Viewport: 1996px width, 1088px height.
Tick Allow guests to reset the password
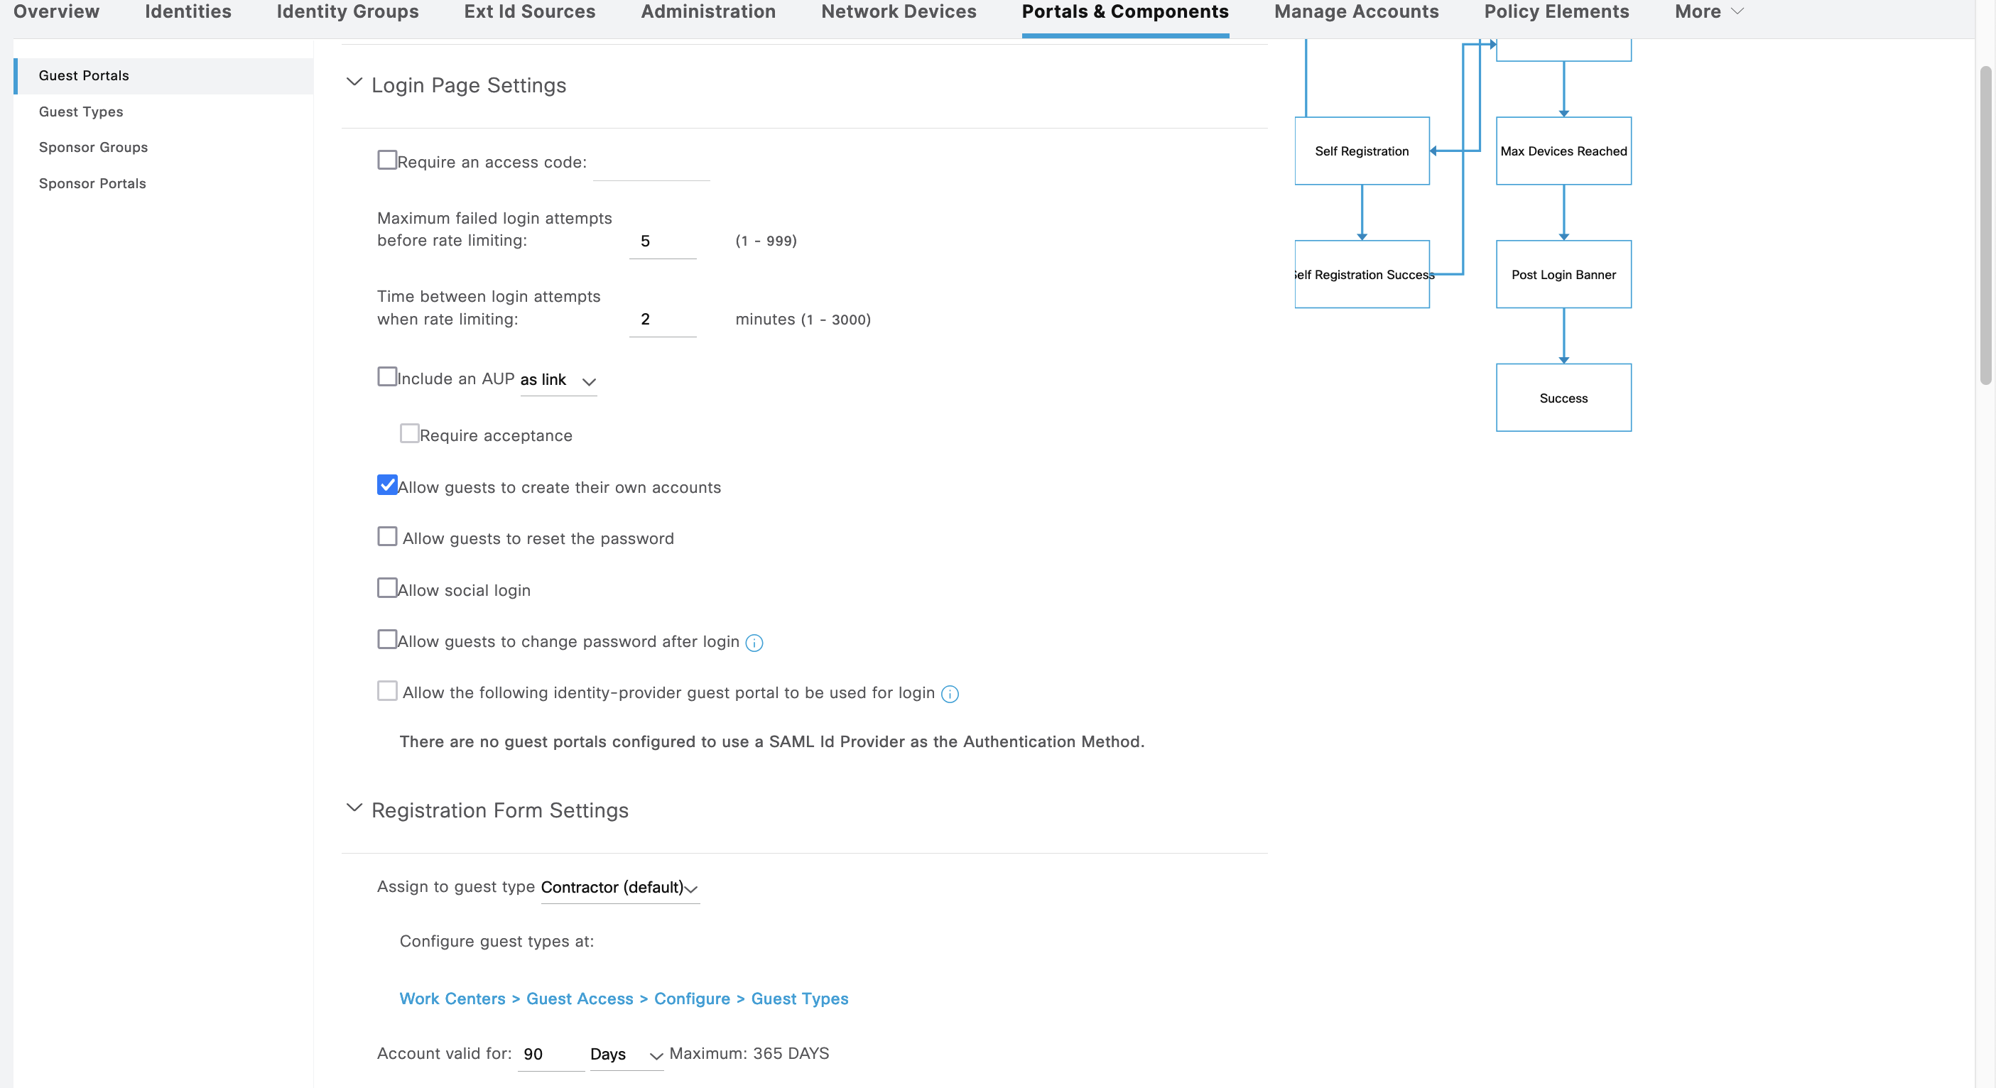pos(386,537)
